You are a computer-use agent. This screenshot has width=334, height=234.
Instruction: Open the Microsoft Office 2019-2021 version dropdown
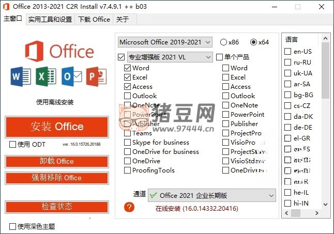(165, 42)
